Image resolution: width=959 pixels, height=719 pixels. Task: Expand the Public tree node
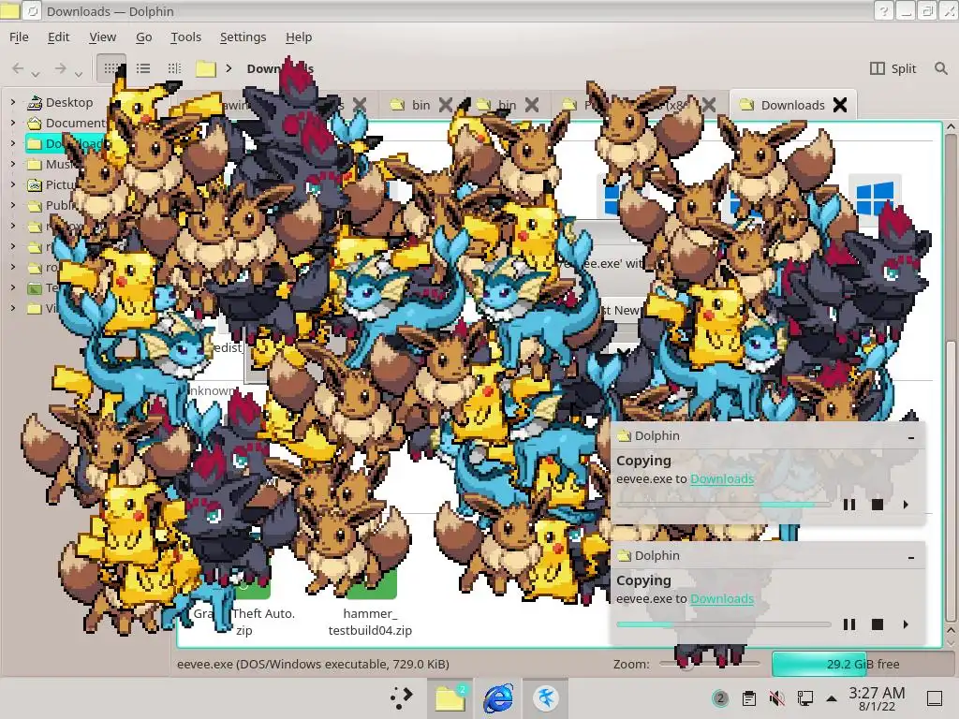[x=13, y=205]
